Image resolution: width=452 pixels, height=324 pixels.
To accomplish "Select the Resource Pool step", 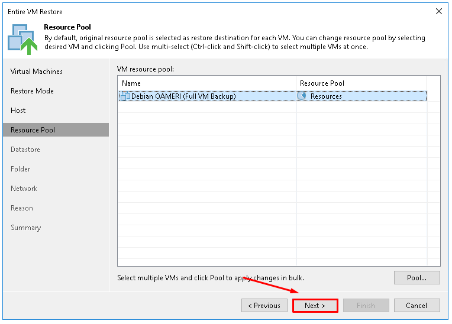I will coord(56,130).
